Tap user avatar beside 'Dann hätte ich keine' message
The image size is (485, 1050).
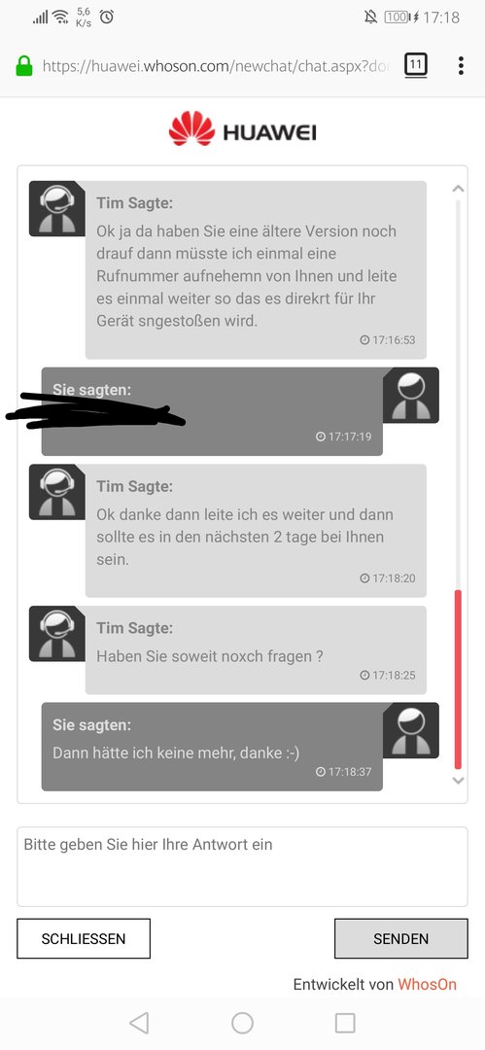[410, 730]
